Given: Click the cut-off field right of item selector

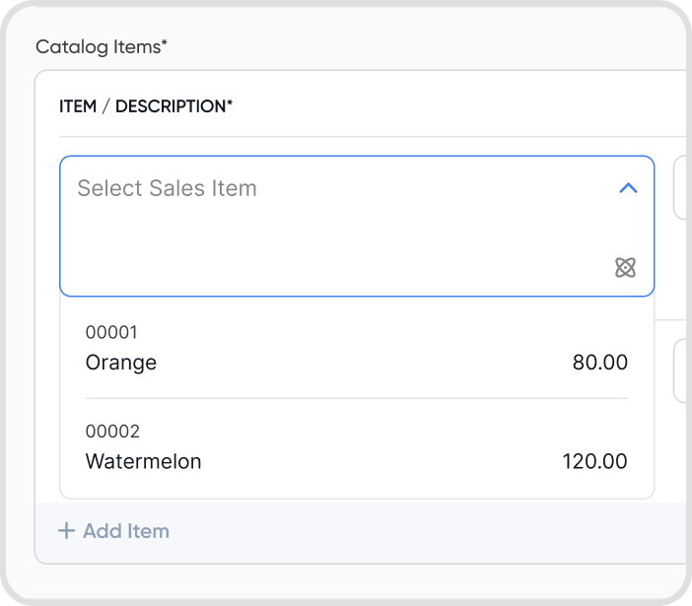Looking at the screenshot, I should (x=680, y=187).
